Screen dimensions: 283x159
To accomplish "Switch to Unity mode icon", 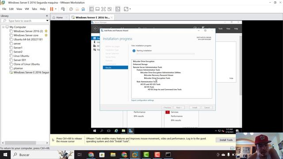I will [x=110, y=9].
